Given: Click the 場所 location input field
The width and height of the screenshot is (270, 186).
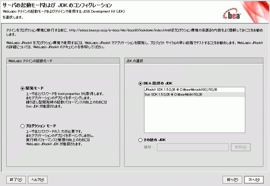Looking at the screenshot, I should click(193, 147).
